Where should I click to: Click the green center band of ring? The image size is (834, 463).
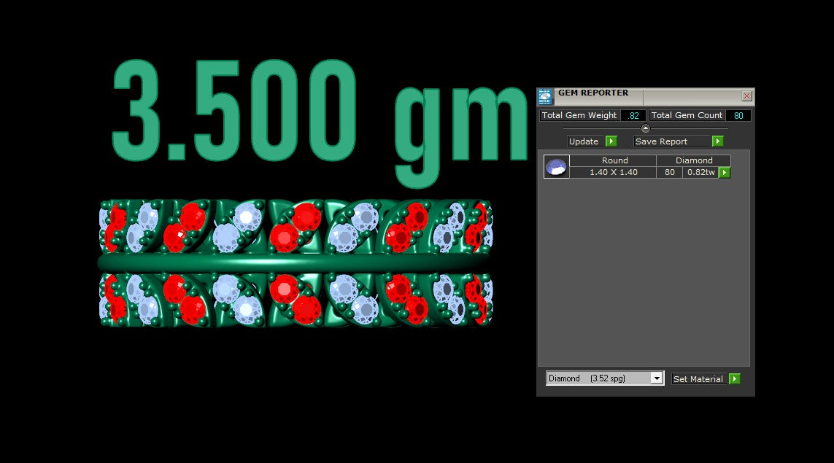294,262
